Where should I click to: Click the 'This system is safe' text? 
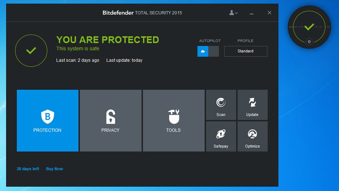[78, 48]
